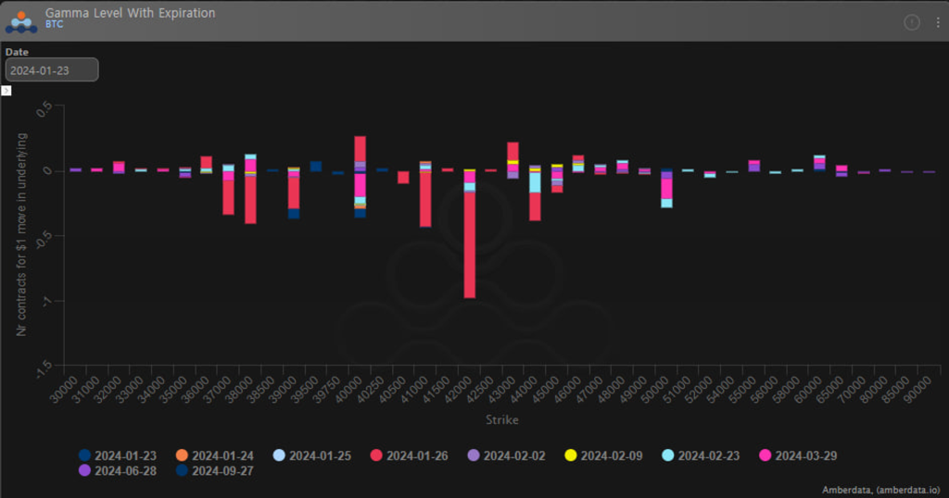
Task: Toggle the 2024-01-25 legend series
Action: (x=279, y=455)
